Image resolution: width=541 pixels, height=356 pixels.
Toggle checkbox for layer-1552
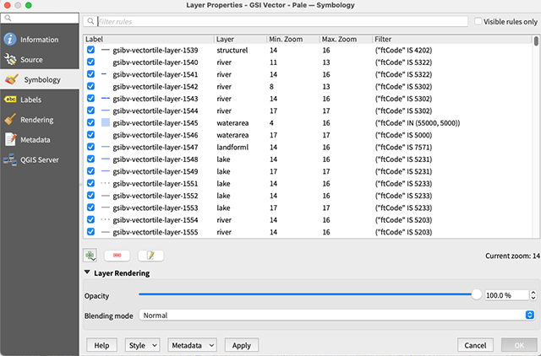pyautogui.click(x=90, y=195)
